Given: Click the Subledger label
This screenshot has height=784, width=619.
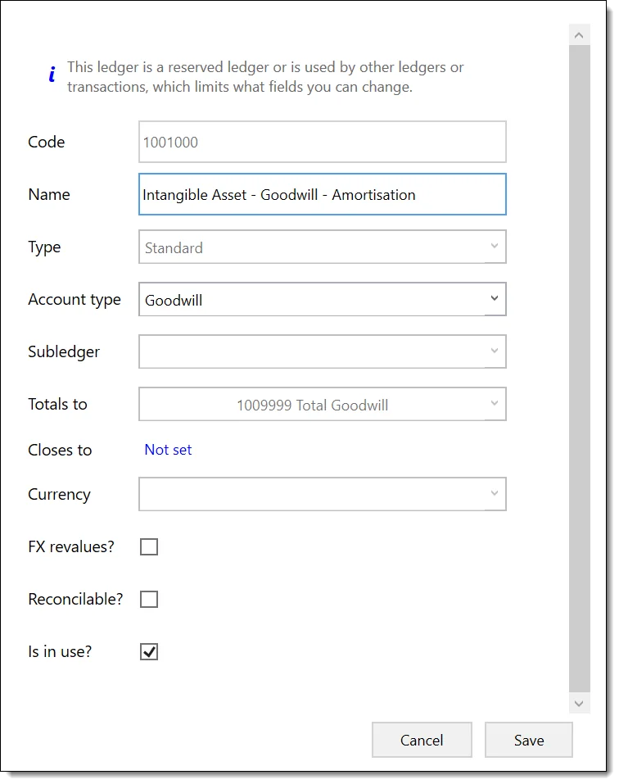Looking at the screenshot, I should click(64, 351).
